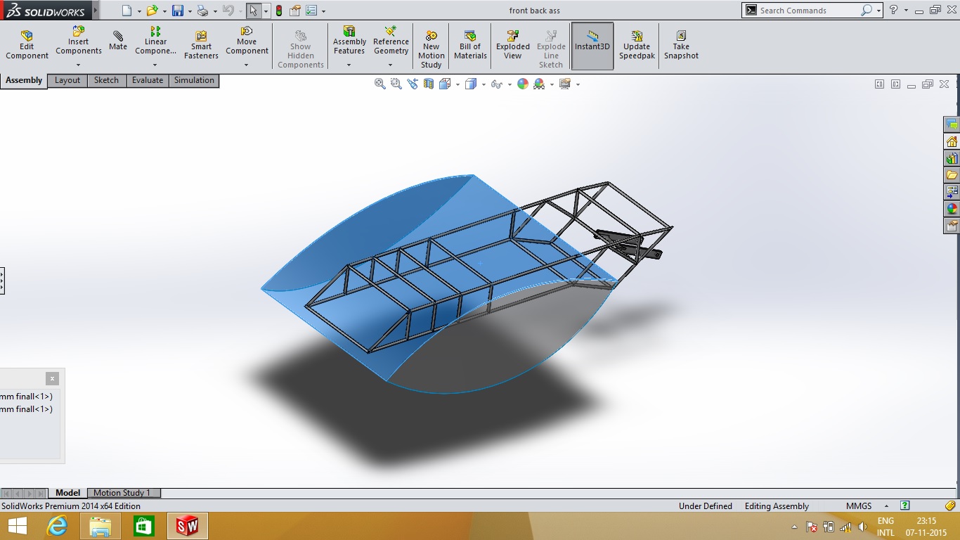Click the Search Commands field
Screen dimensions: 960x540
808,11
